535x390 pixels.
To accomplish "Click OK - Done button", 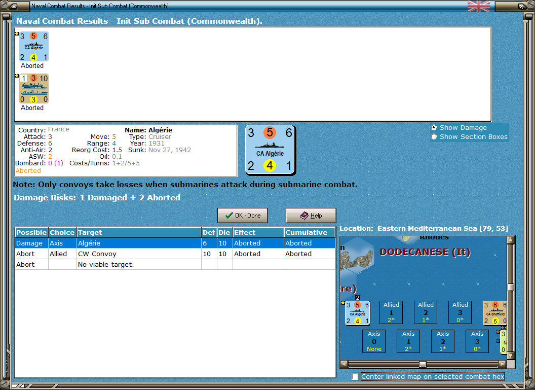I will tap(243, 216).
